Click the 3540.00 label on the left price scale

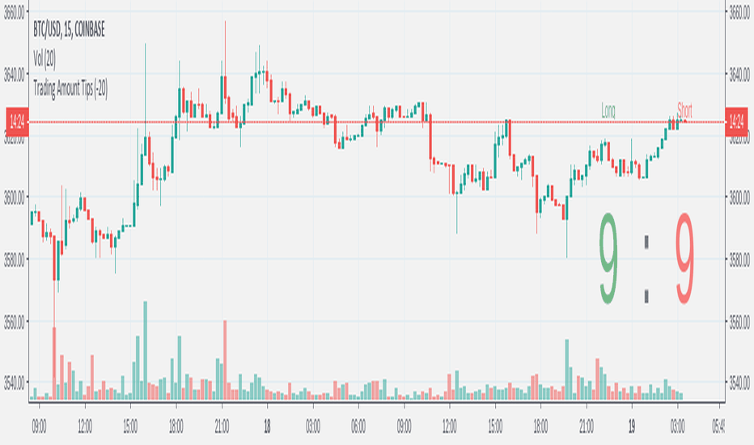coord(14,383)
